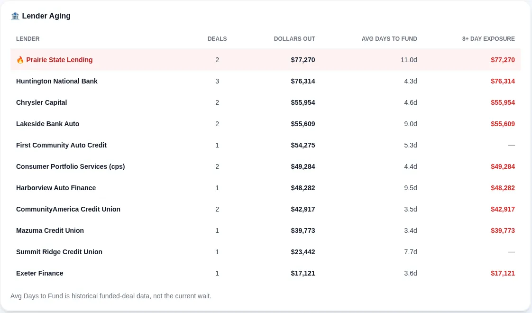This screenshot has width=532, height=313.
Task: Select the Lender Aging heading
Action: pyautogui.click(x=46, y=16)
